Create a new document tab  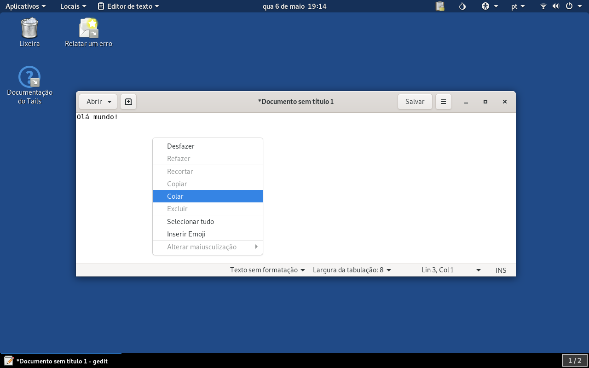pyautogui.click(x=128, y=102)
